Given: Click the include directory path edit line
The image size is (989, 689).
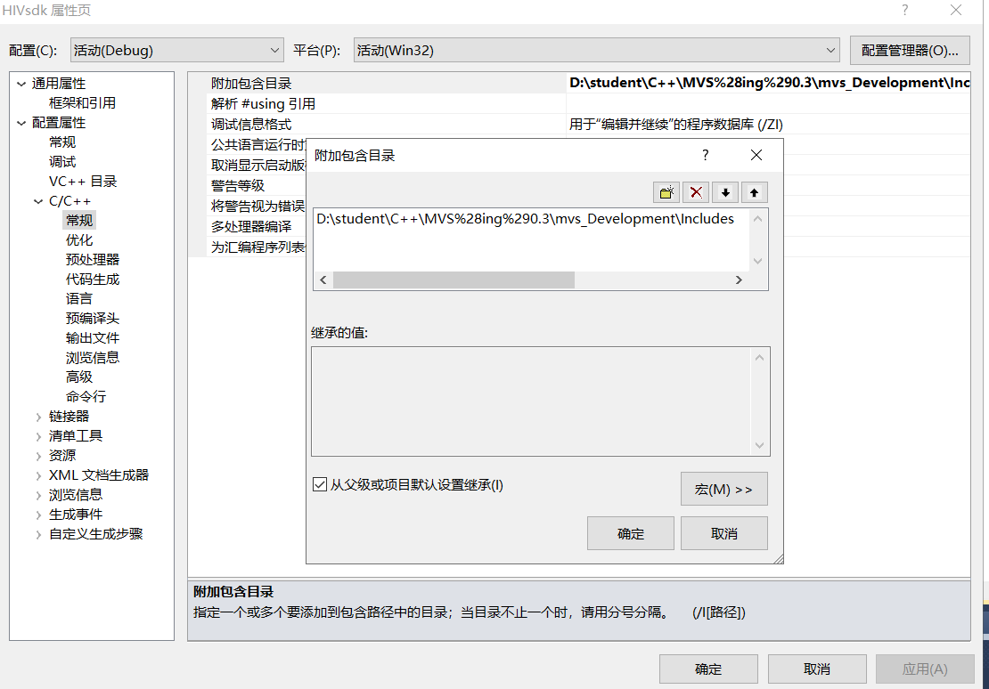Looking at the screenshot, I should (525, 219).
